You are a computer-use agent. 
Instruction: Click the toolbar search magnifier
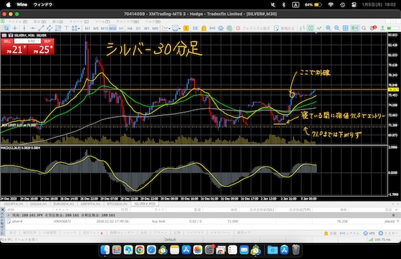click(x=364, y=28)
